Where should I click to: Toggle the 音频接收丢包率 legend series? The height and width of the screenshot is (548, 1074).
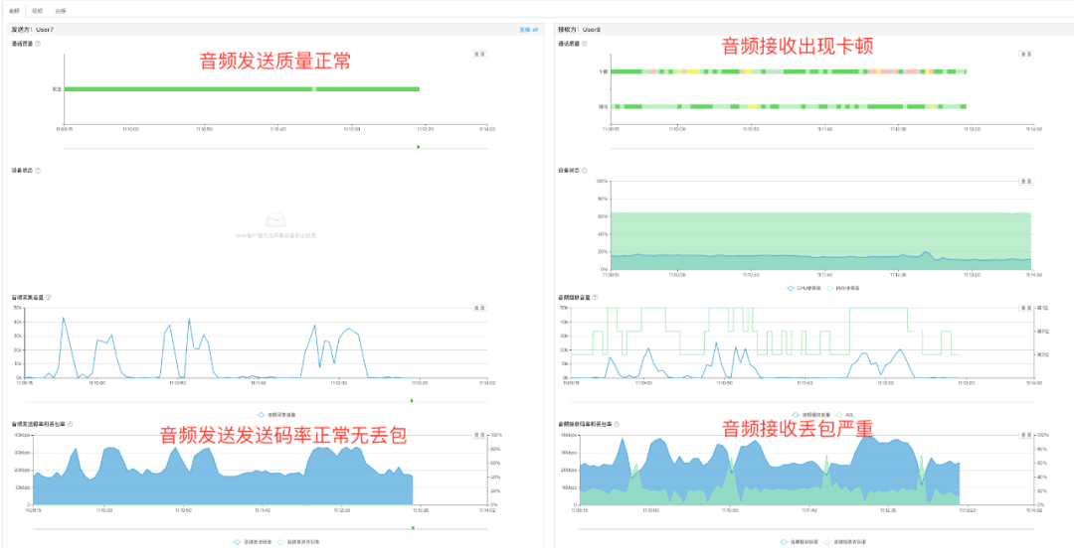point(844,541)
